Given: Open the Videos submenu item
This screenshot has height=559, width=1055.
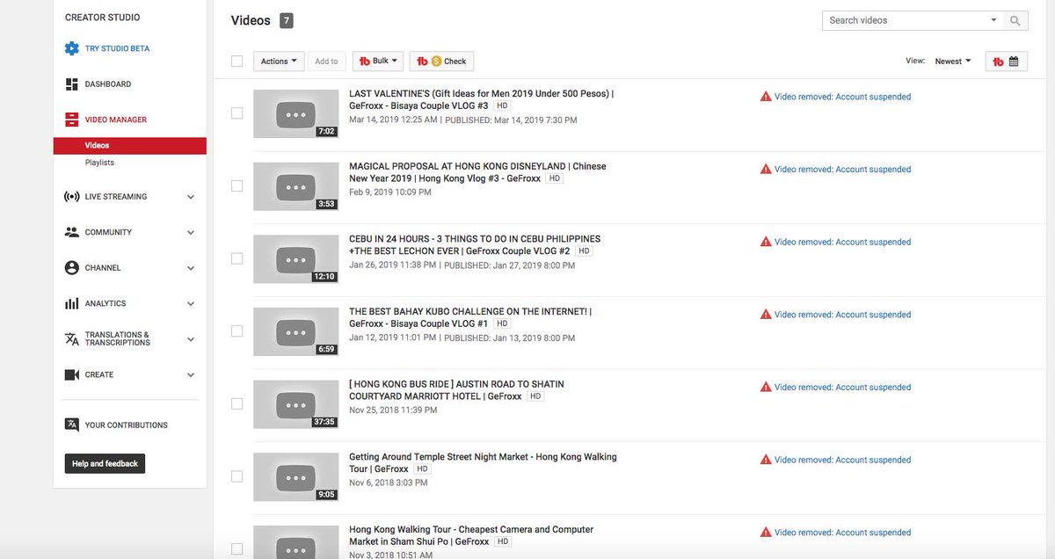Looking at the screenshot, I should click(x=130, y=146).
